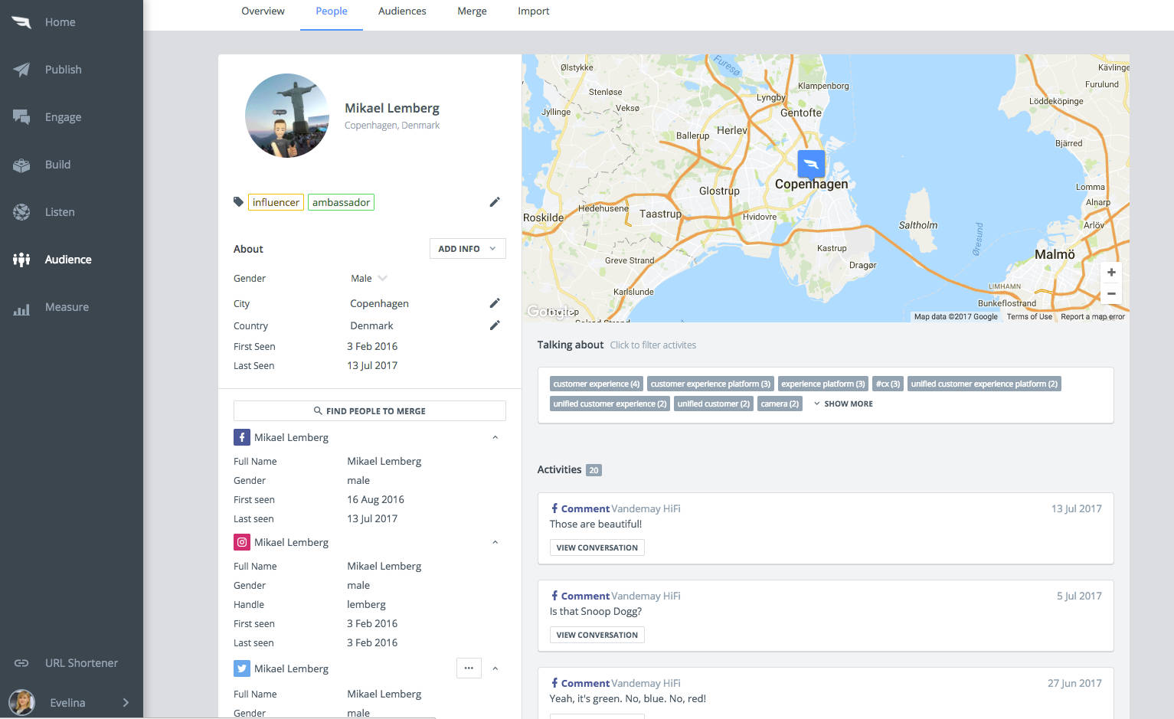The image size is (1174, 719).
Task: Select the Instagram profile icon for Mikael Lemberg
Action: (x=242, y=541)
